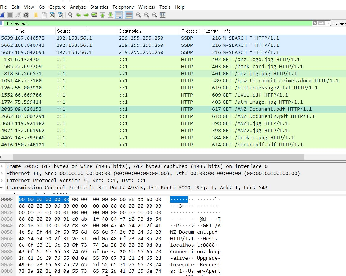
Task: Open the Capture menu
Action: point(57,7)
